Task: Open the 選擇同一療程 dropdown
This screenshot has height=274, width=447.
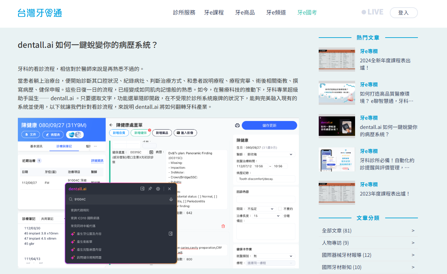Action: 270,263
